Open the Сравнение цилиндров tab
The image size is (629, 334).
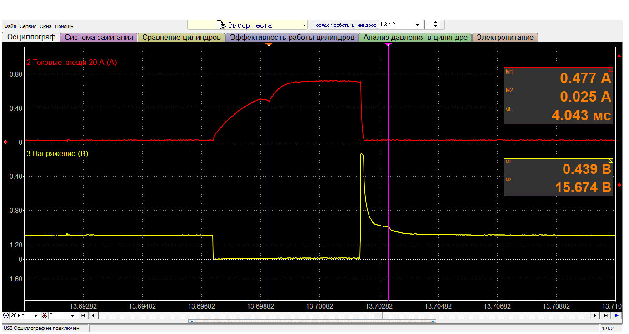tap(181, 38)
